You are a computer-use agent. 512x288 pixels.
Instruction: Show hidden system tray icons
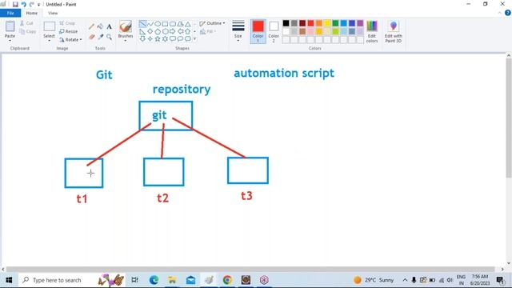[405, 280]
